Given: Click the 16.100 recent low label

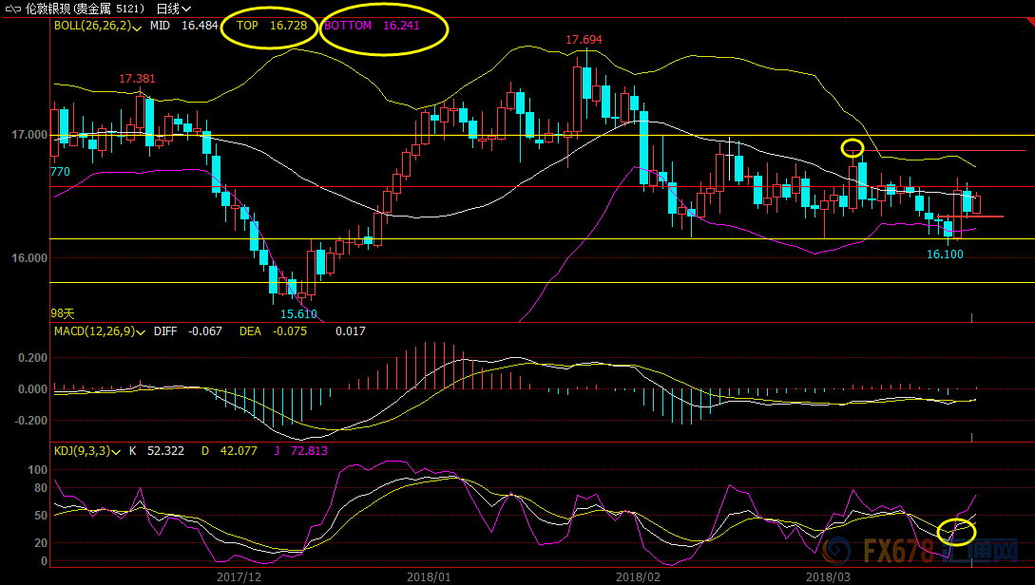Looking at the screenshot, I should click(945, 254).
